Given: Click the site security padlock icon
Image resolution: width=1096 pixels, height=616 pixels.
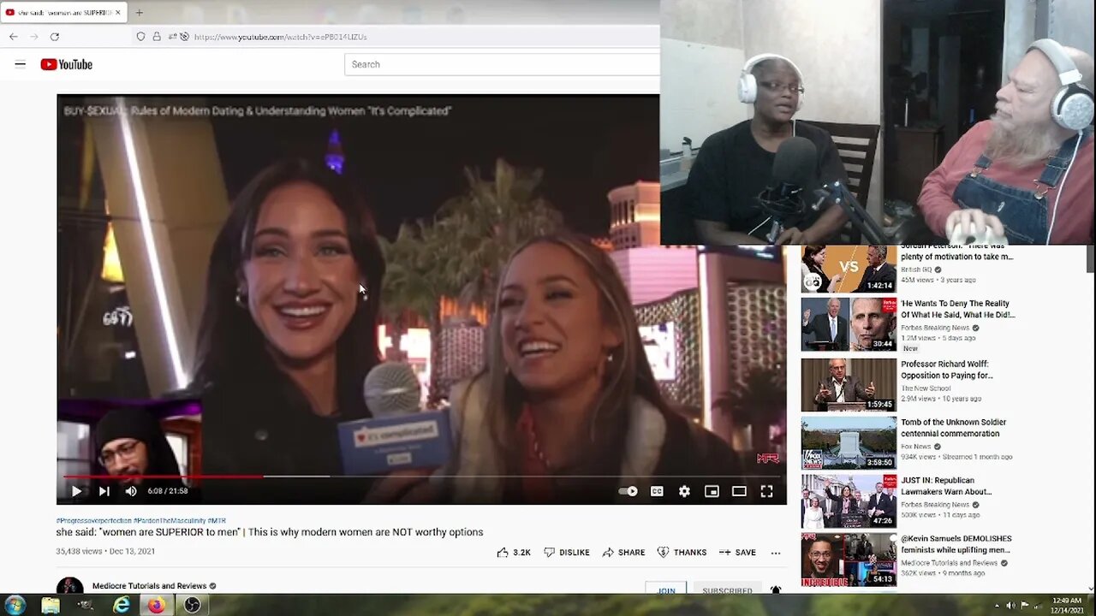Looking at the screenshot, I should tap(157, 37).
